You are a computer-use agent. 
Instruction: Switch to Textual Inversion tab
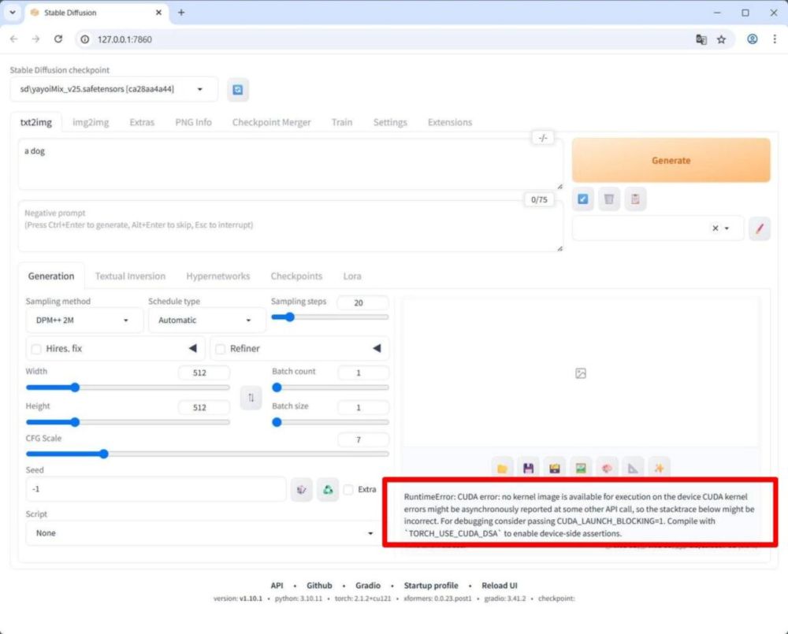(x=130, y=276)
